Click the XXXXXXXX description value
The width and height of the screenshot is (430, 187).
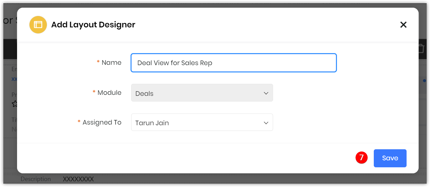pyautogui.click(x=78, y=179)
